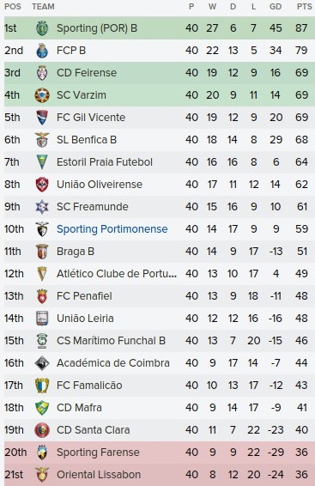Select the Académica de Coimbra diamond crest
This screenshot has height=486, width=315.
[42, 363]
